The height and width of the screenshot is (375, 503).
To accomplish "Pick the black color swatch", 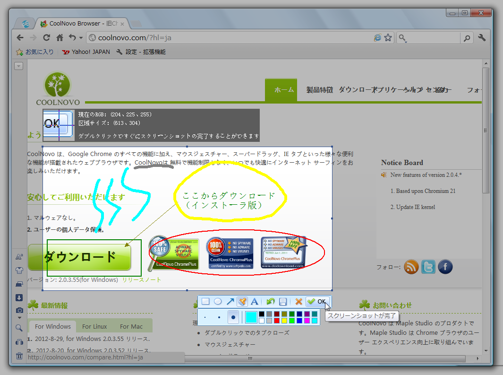I will (262, 314).
